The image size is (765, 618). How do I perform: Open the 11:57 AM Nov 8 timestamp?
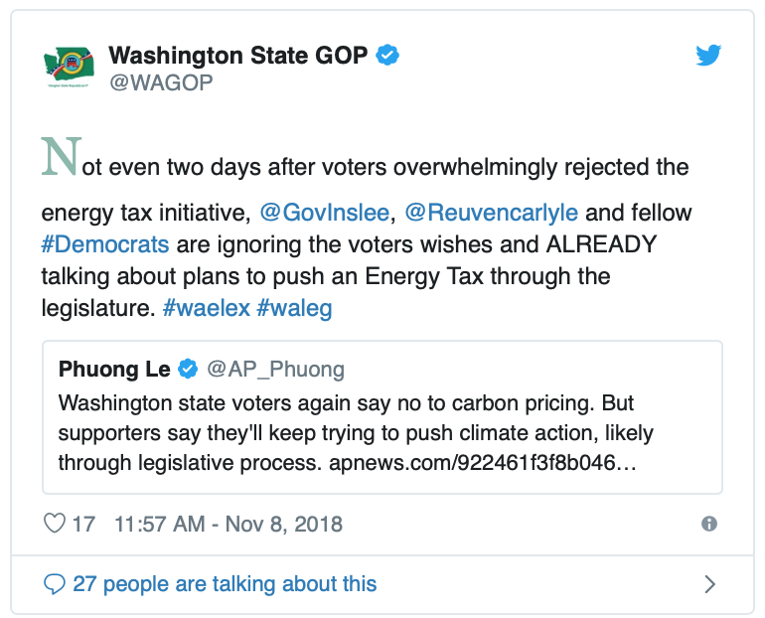(229, 525)
